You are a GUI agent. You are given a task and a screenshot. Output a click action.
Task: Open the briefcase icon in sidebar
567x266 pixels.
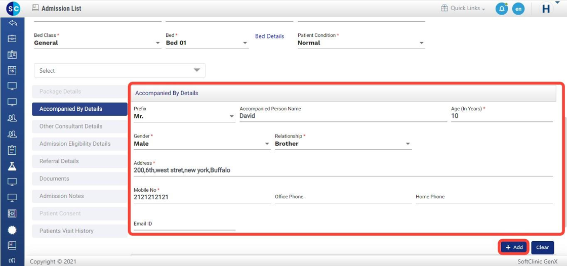pos(13,39)
